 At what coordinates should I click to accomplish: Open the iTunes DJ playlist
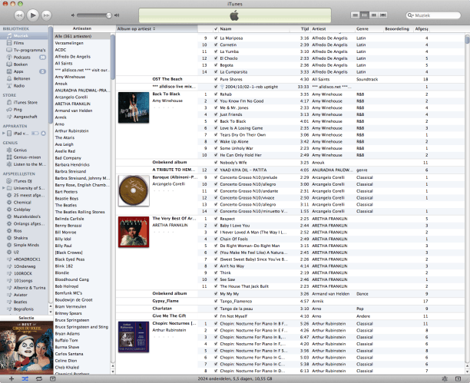[x=22, y=181]
